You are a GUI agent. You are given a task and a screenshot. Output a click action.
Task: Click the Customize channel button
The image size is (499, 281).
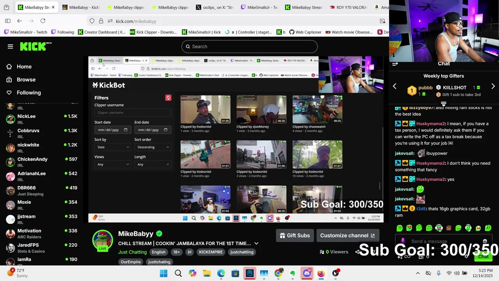[x=348, y=235]
